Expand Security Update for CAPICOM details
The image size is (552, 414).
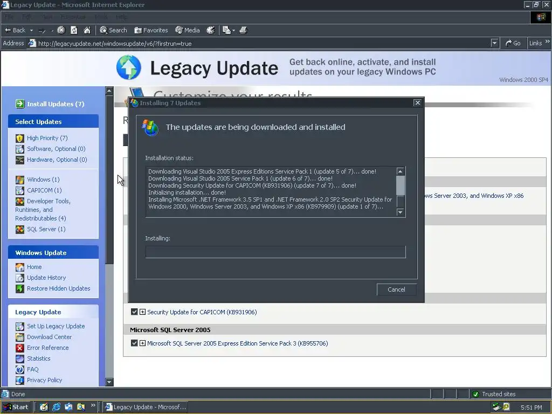142,312
